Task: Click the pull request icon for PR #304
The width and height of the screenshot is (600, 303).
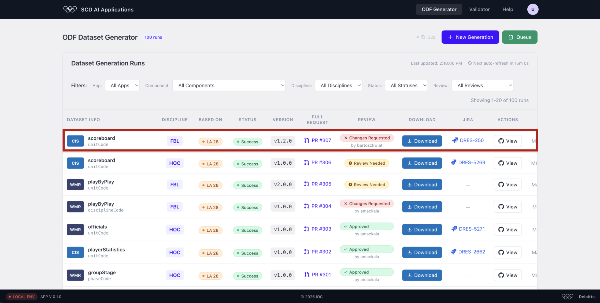Action: [x=307, y=206]
